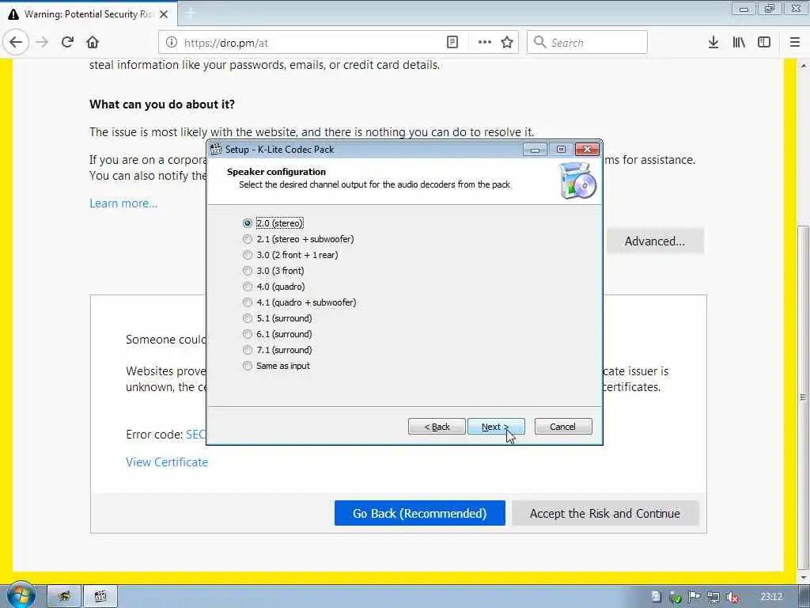Click the Firefox Search box
810x608 pixels.
587,43
